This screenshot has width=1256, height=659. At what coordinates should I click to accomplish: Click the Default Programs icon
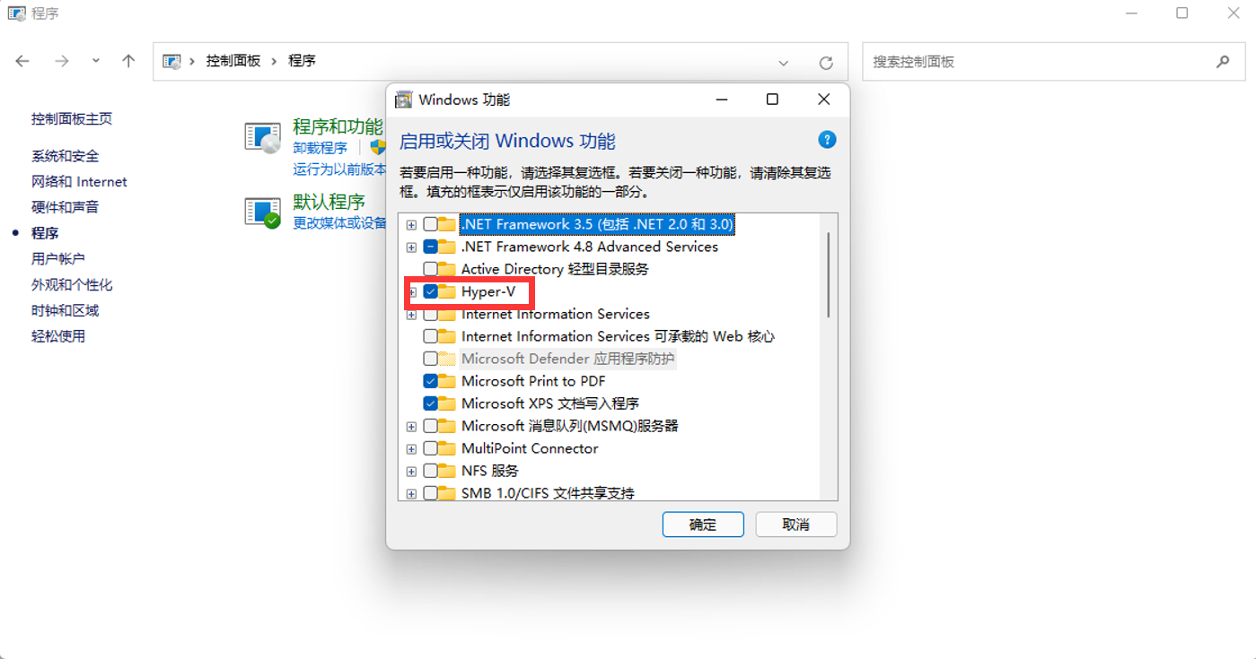(263, 212)
